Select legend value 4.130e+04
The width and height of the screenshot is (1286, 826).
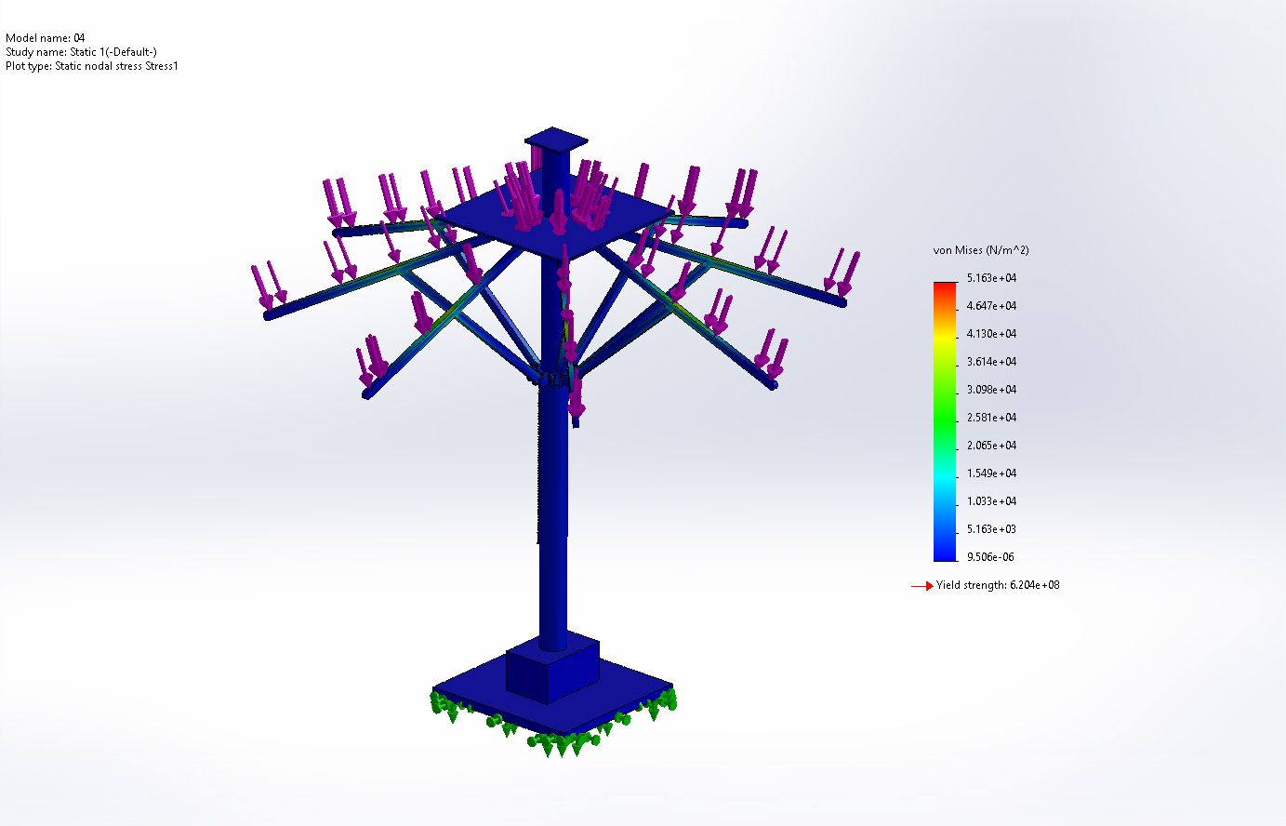tap(991, 334)
